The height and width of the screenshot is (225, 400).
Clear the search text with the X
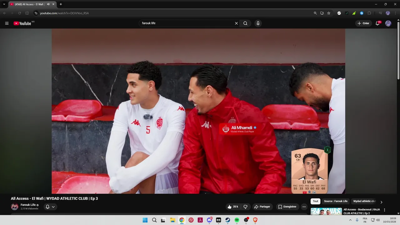coord(236,23)
